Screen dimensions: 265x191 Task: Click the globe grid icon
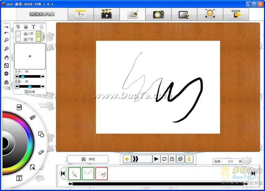[6, 74]
